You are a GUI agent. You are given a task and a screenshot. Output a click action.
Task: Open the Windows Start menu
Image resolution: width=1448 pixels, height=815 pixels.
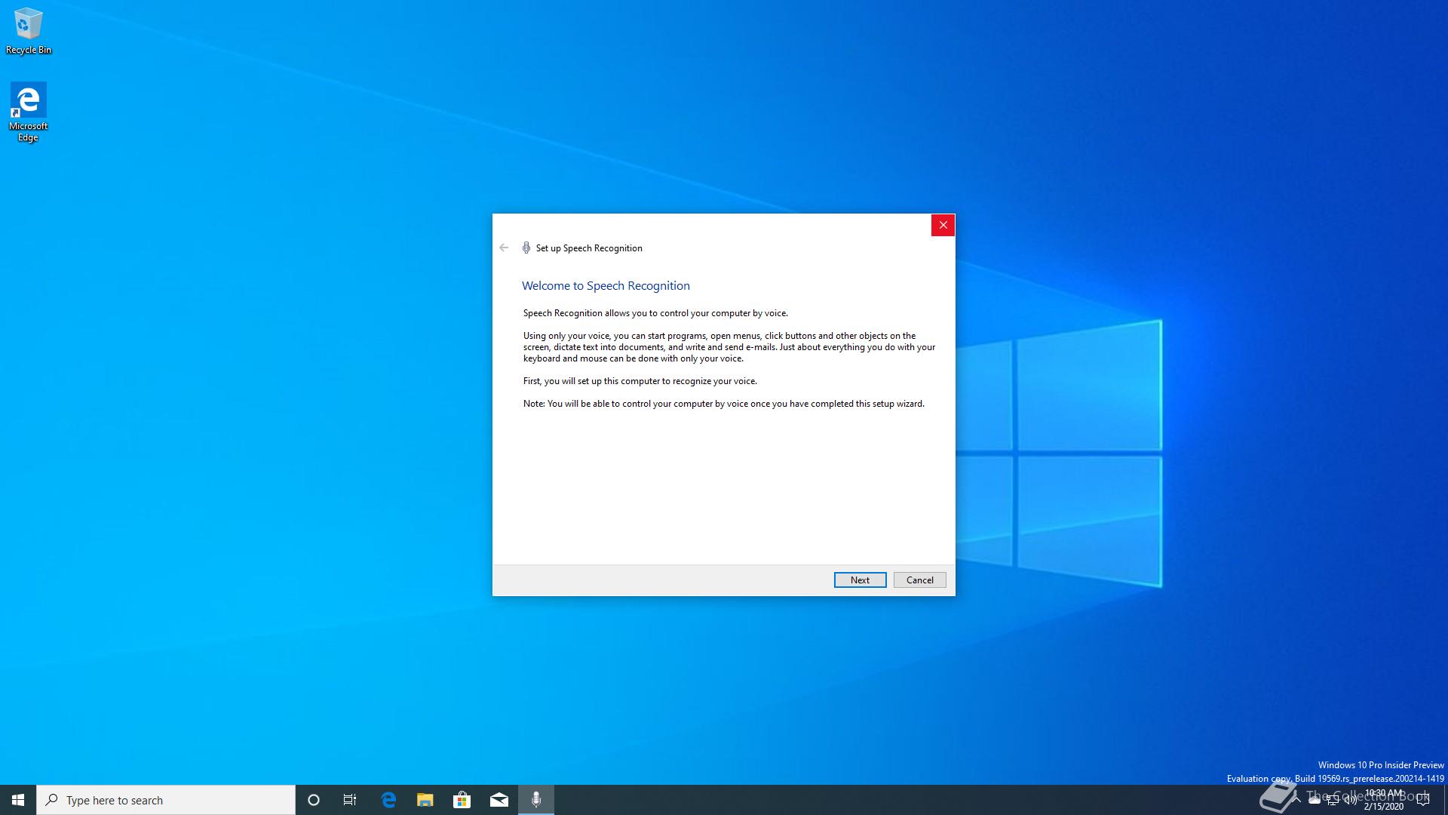tap(18, 800)
